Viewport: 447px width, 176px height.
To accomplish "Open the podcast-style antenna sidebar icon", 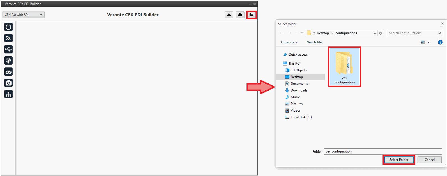I will pos(8,60).
